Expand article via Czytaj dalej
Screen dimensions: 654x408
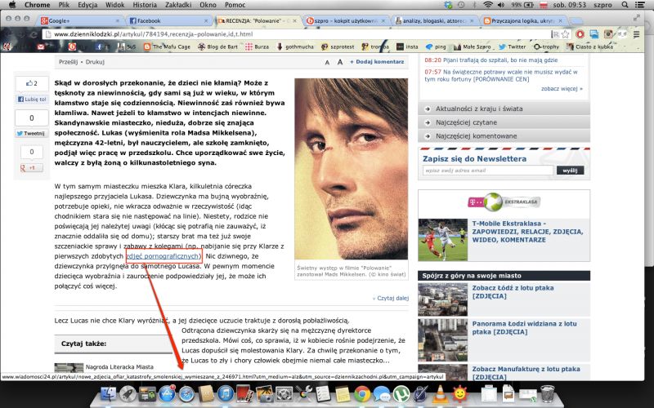click(391, 298)
